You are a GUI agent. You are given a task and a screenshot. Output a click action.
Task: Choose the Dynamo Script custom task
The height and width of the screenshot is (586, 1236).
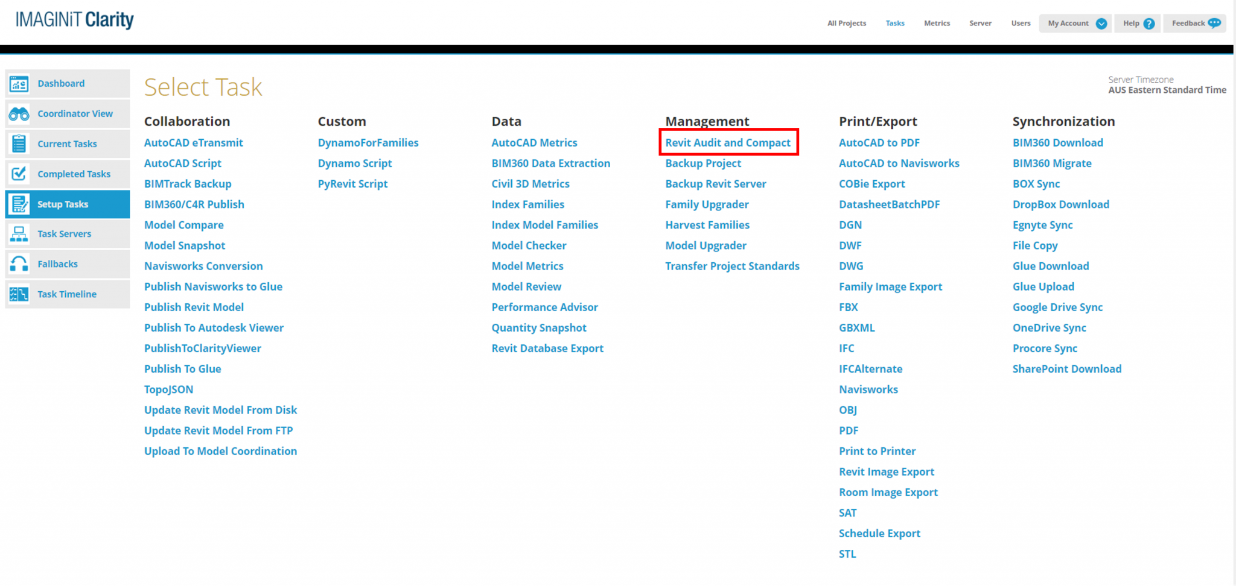(x=354, y=163)
